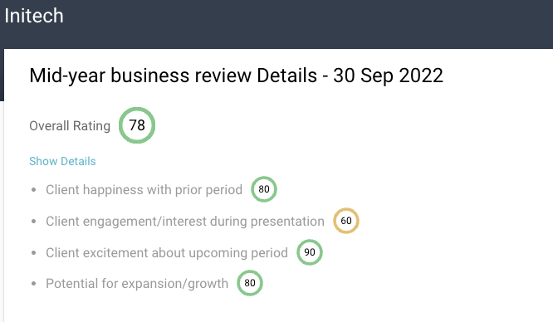
Task: Click Client engagement/interest during presentation text
Action: (x=185, y=222)
